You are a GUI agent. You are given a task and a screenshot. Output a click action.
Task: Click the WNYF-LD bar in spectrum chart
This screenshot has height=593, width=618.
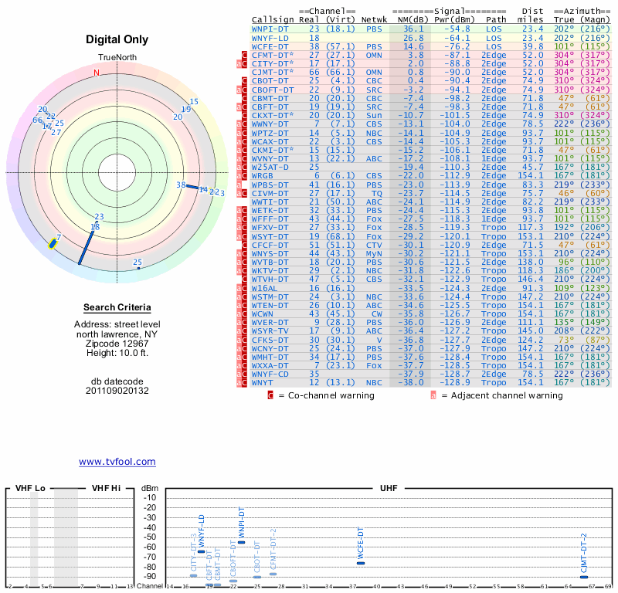202,551
